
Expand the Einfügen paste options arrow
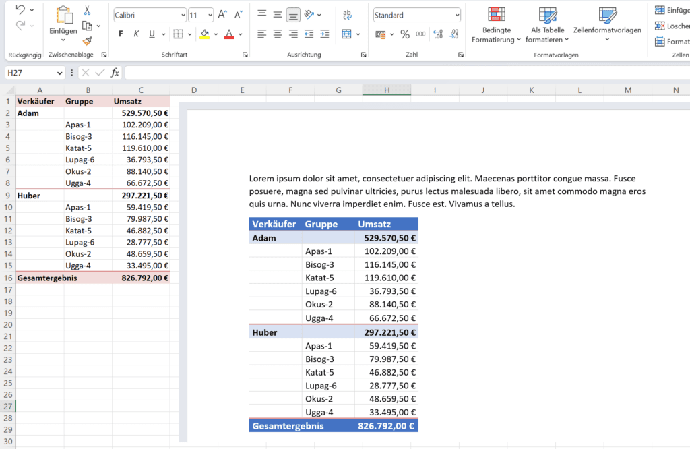(63, 40)
